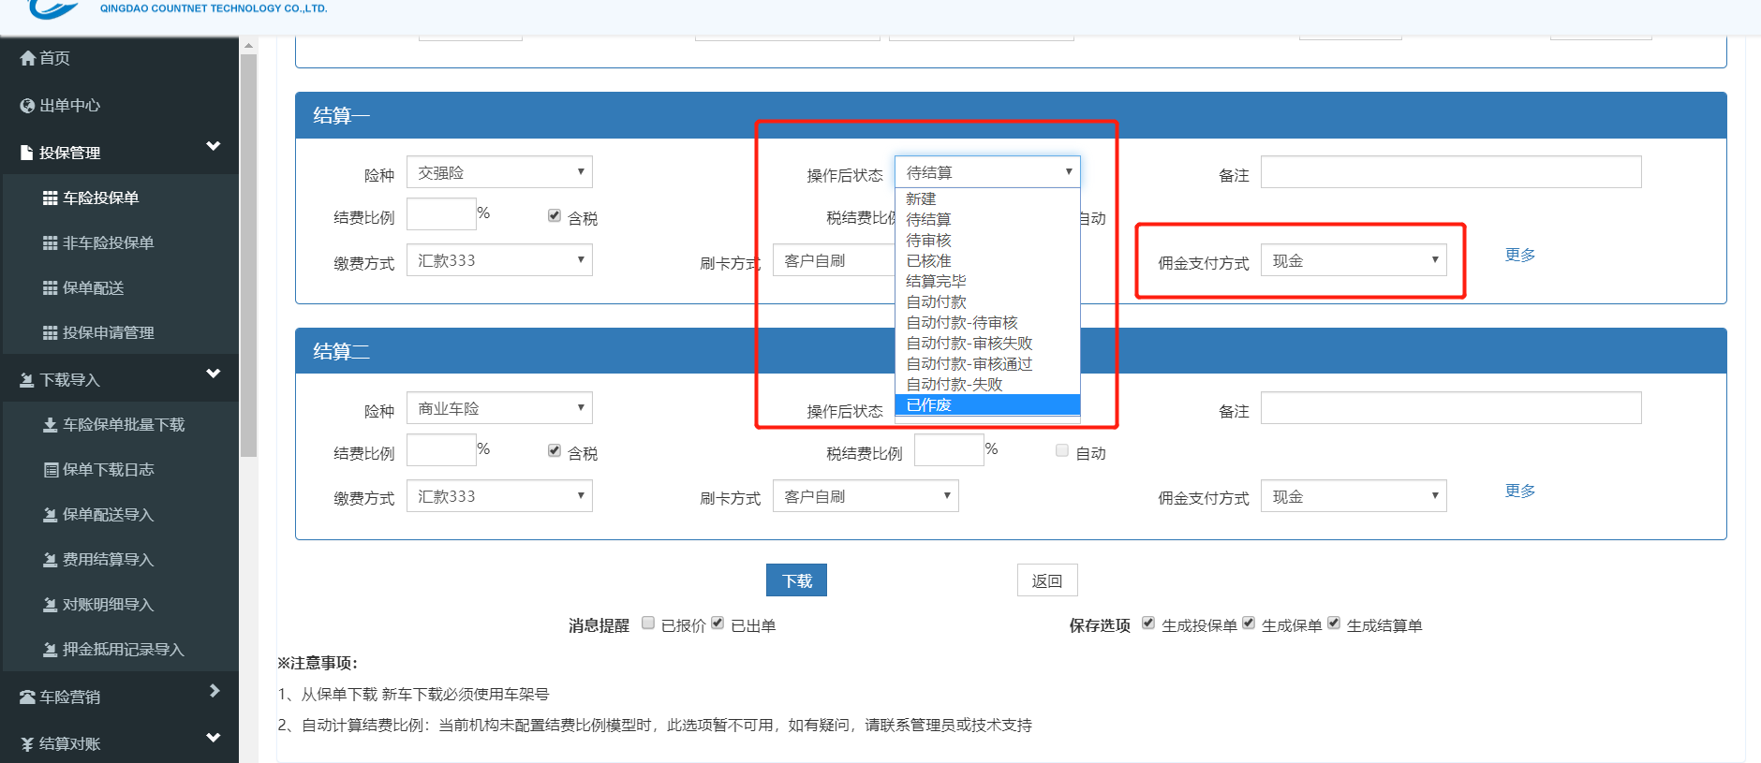Click the yen icon beside 结算对账
The width and height of the screenshot is (1761, 763).
(28, 744)
